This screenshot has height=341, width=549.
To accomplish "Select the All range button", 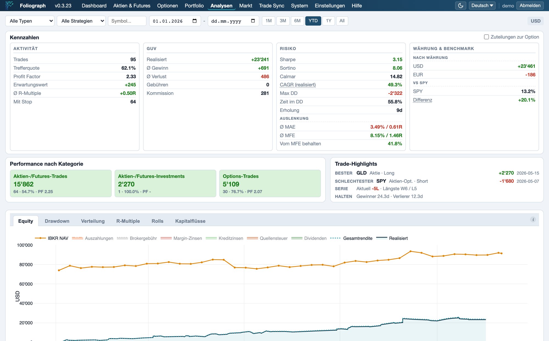I will pyautogui.click(x=342, y=21).
